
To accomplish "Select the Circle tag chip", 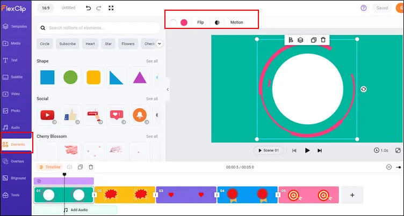I will (45, 44).
